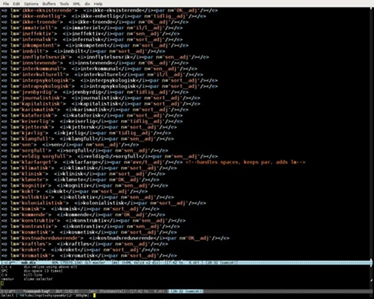The image size is (374, 299).
Task: Click the kommende entry line
Action: pyautogui.click(x=83, y=215)
